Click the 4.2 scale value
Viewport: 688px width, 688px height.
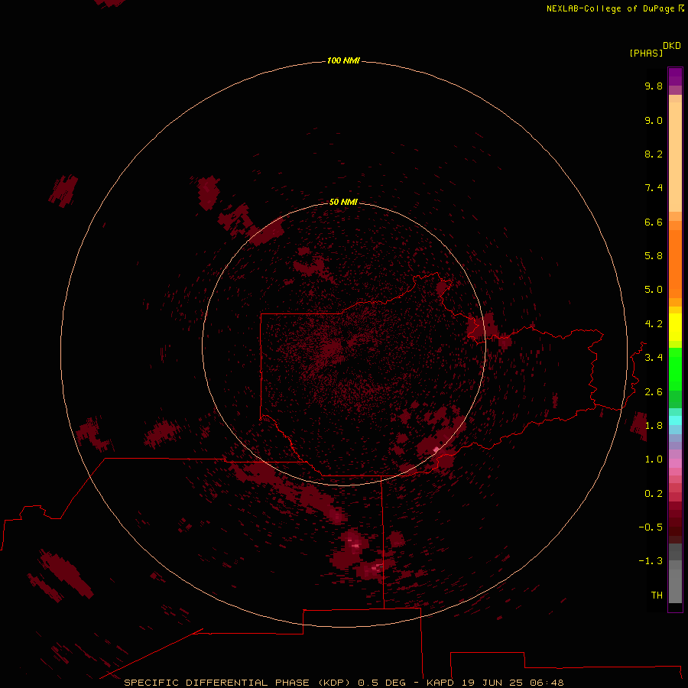coord(654,324)
